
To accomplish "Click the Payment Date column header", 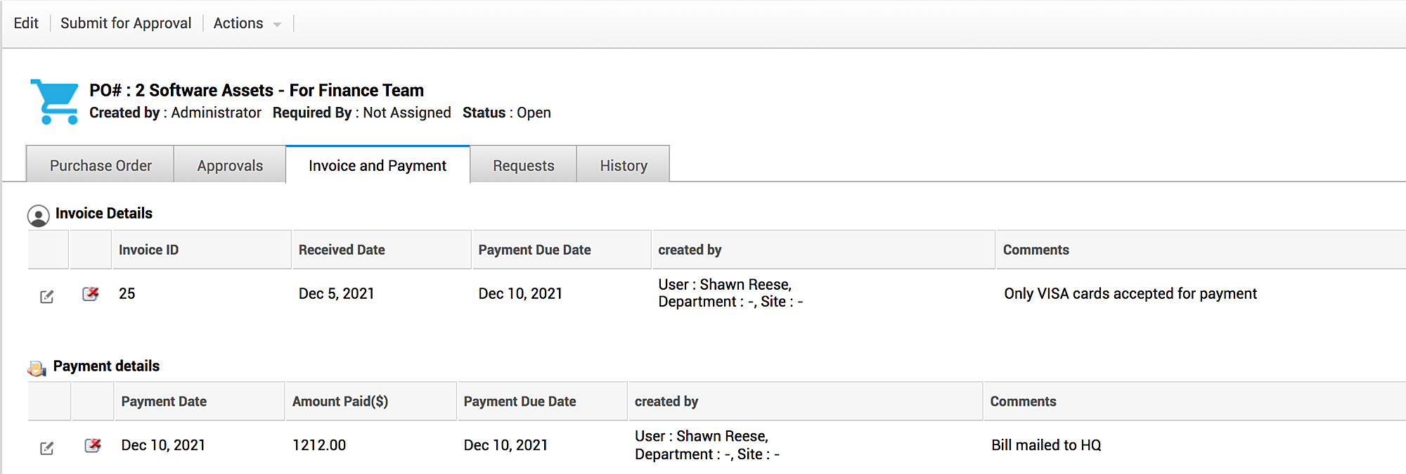I will (x=164, y=402).
